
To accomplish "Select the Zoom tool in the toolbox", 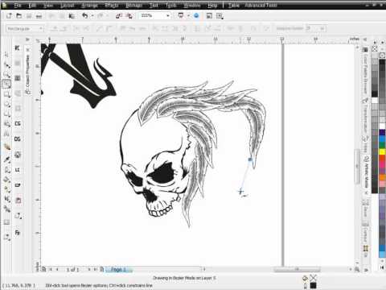I will [7, 75].
